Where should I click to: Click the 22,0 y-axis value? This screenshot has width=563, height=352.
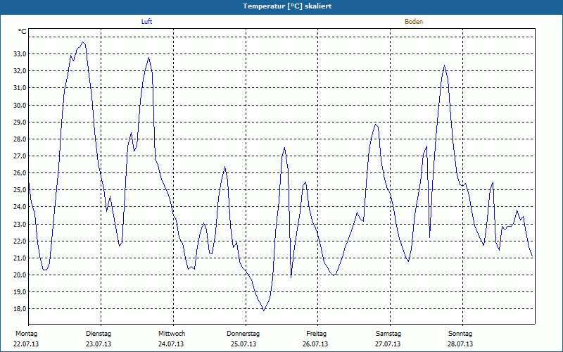click(x=20, y=241)
